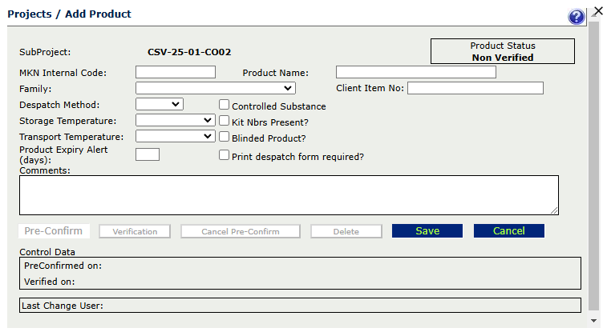607x332 pixels.
Task: Click the scrollbar down arrow
Action: pos(594,321)
